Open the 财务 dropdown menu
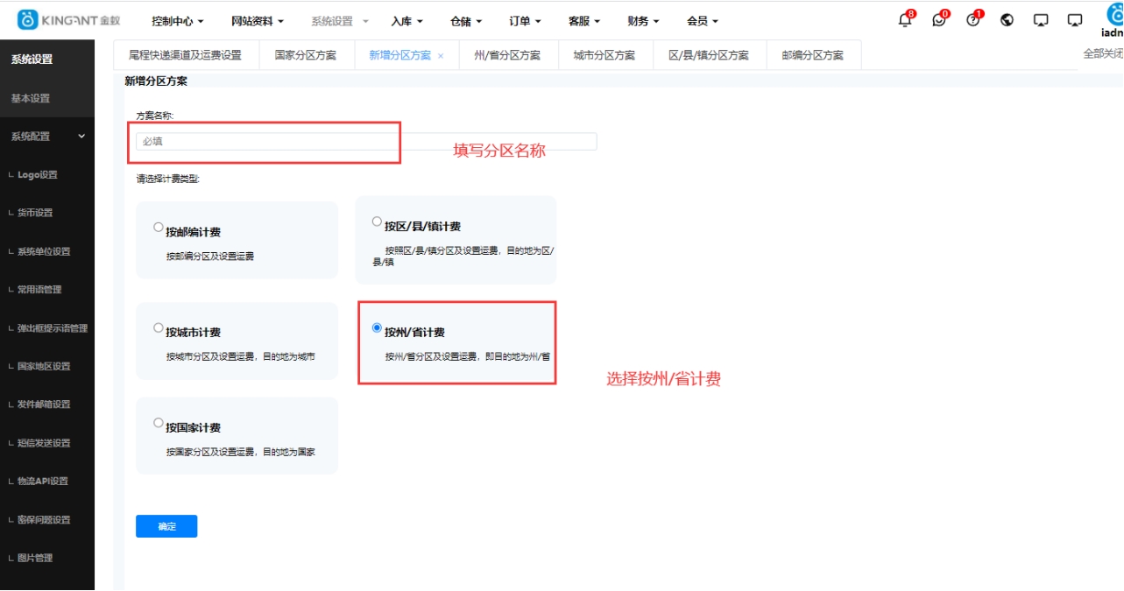This screenshot has width=1124, height=591. pos(639,21)
